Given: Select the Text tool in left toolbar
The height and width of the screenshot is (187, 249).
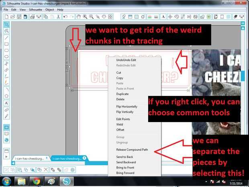Looking at the screenshot, I should tap(6, 103).
